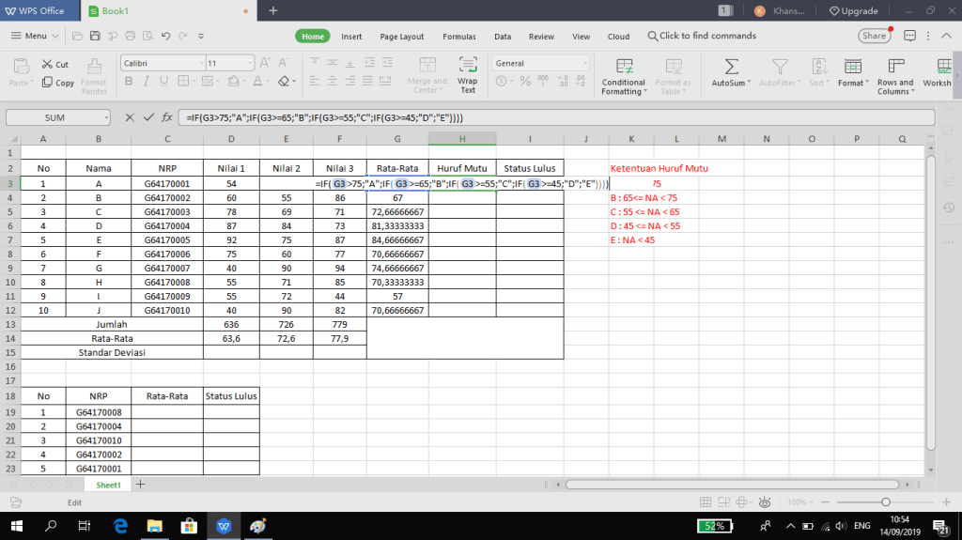Expand the Name Box SUM dropdown
This screenshot has height=540, width=962.
point(106,118)
